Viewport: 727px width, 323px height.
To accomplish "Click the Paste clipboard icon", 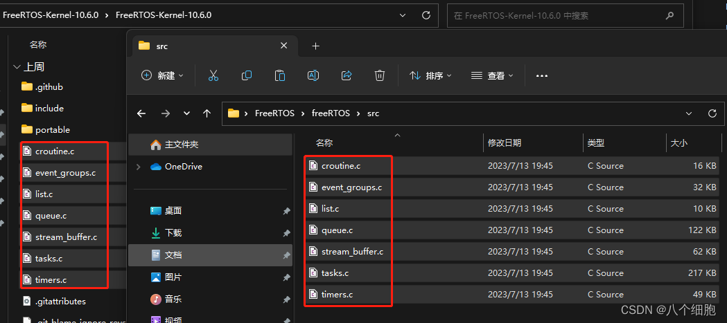I will [280, 75].
